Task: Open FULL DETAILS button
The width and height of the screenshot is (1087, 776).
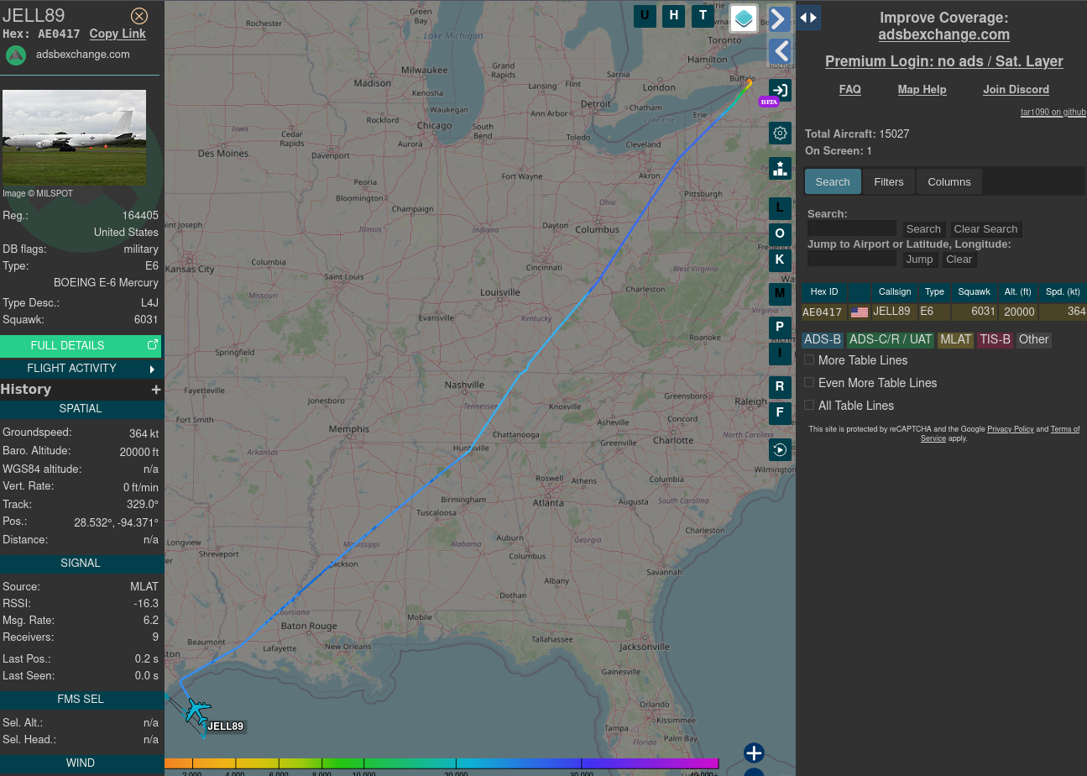Action: (81, 345)
